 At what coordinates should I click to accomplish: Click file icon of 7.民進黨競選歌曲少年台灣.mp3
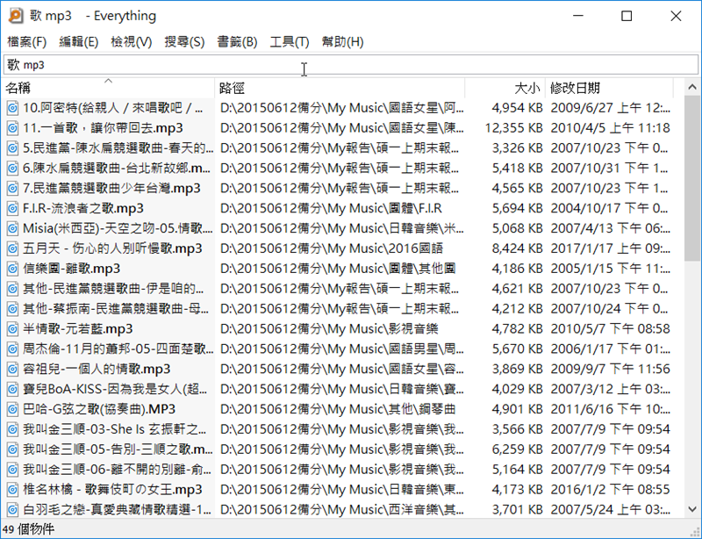tap(13, 188)
